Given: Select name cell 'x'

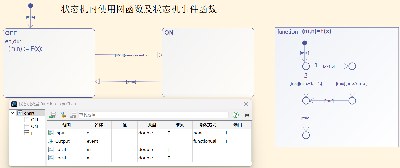Looking at the screenshot, I should point(99,133).
